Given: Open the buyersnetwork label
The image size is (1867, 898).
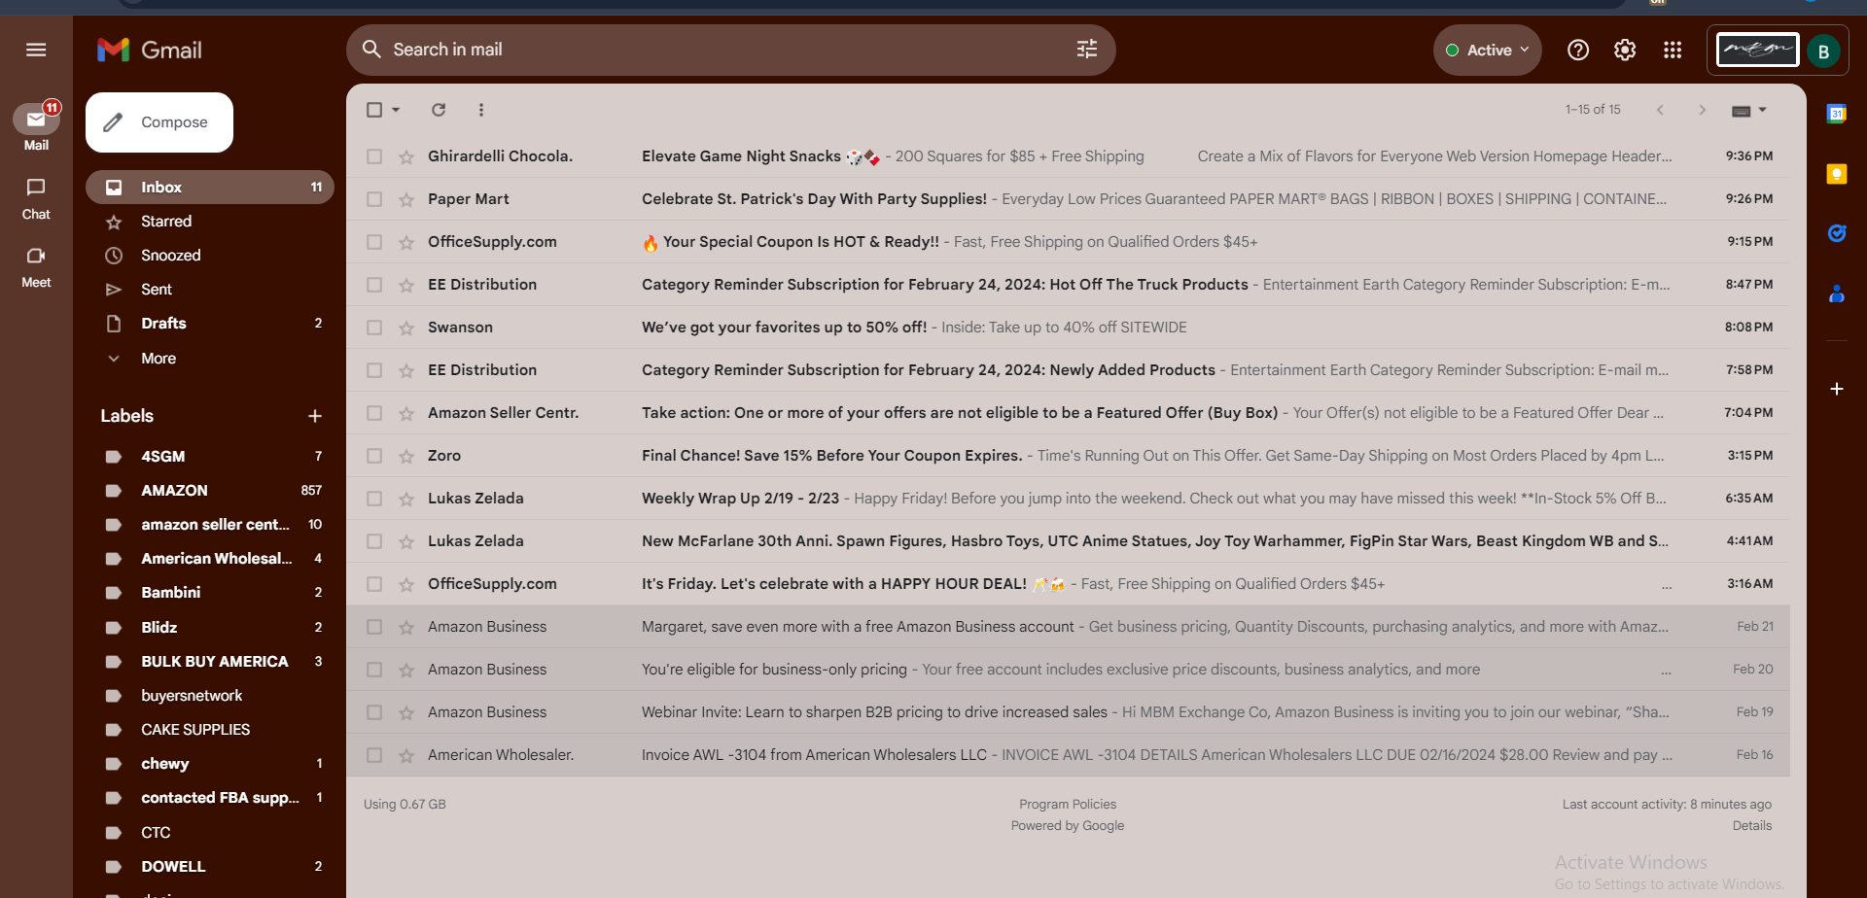Looking at the screenshot, I should 209,696.
